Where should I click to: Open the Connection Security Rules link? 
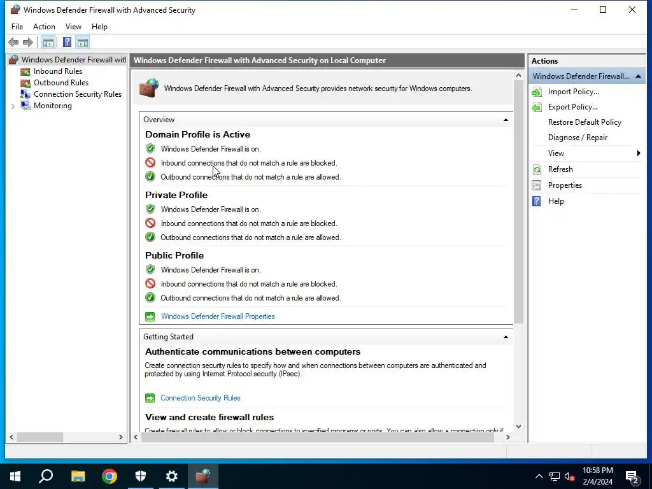click(201, 398)
